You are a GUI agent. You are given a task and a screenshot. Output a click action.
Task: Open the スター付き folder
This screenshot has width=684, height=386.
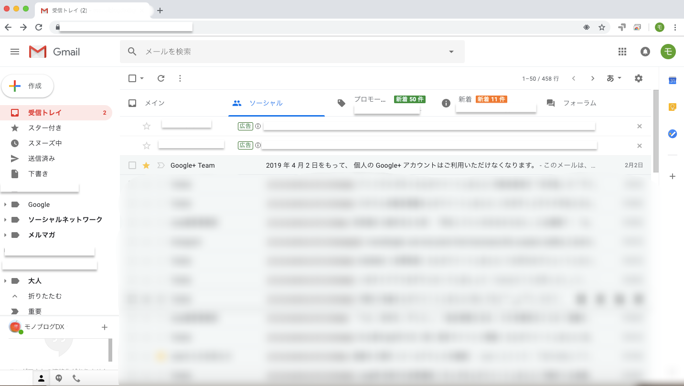point(44,128)
